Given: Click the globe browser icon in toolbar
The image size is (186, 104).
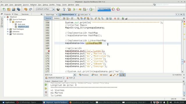Looking at the screenshot, I should [x=58, y=9].
